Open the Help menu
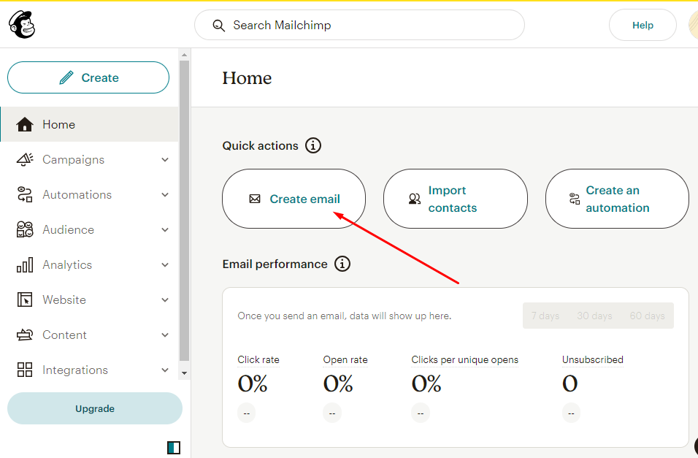Viewport: 698px width, 458px height. coord(643,24)
